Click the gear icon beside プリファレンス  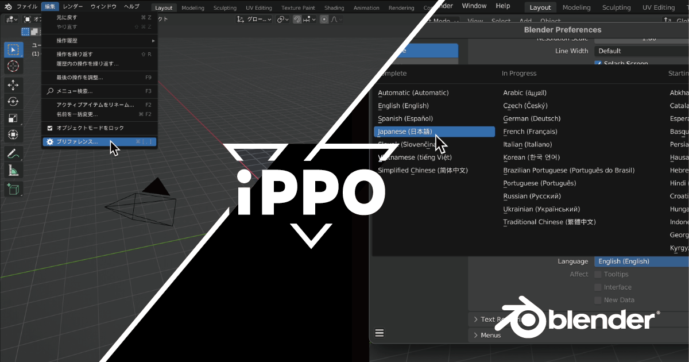point(50,141)
